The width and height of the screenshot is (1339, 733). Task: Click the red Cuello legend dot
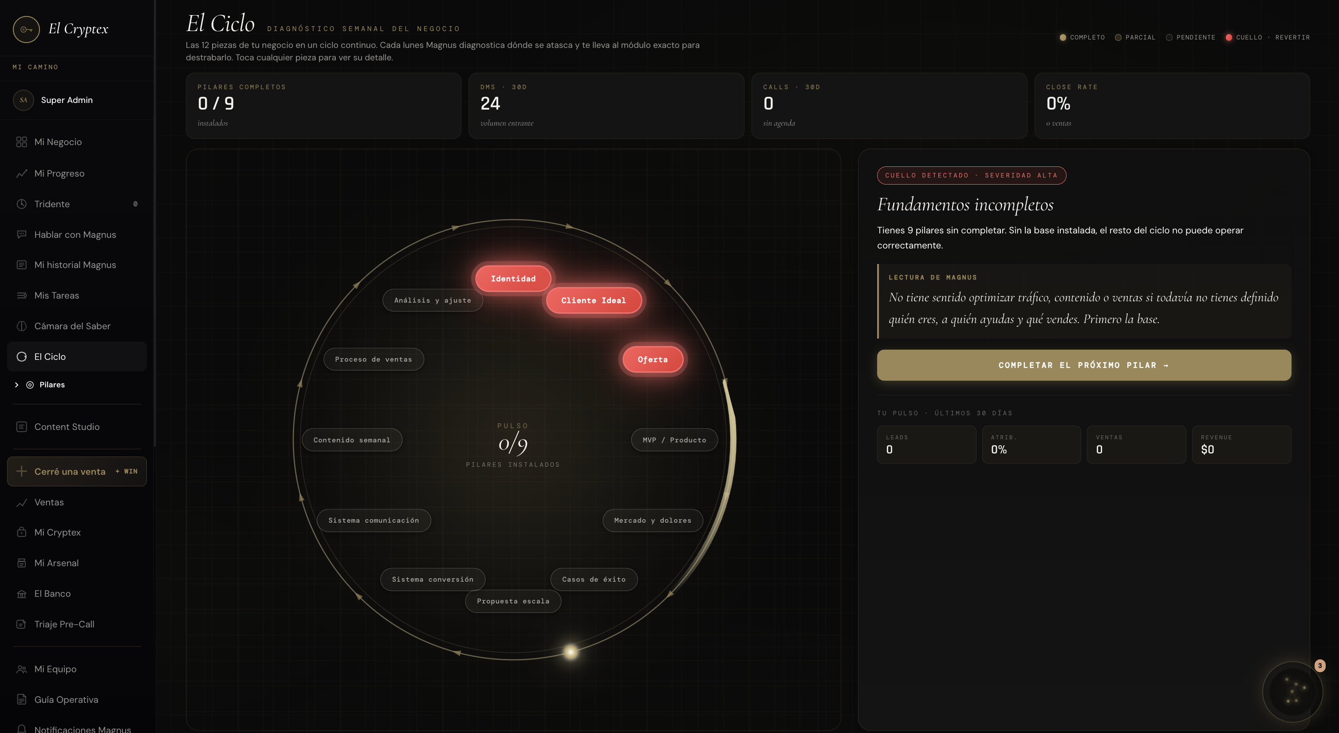(x=1229, y=37)
